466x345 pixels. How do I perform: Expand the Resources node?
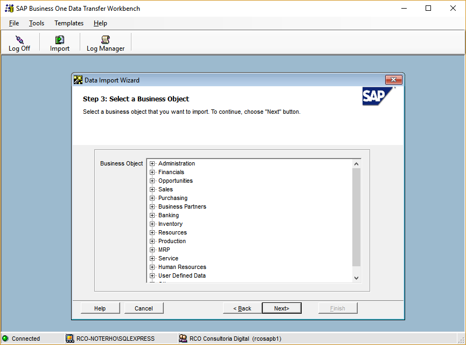(x=152, y=232)
